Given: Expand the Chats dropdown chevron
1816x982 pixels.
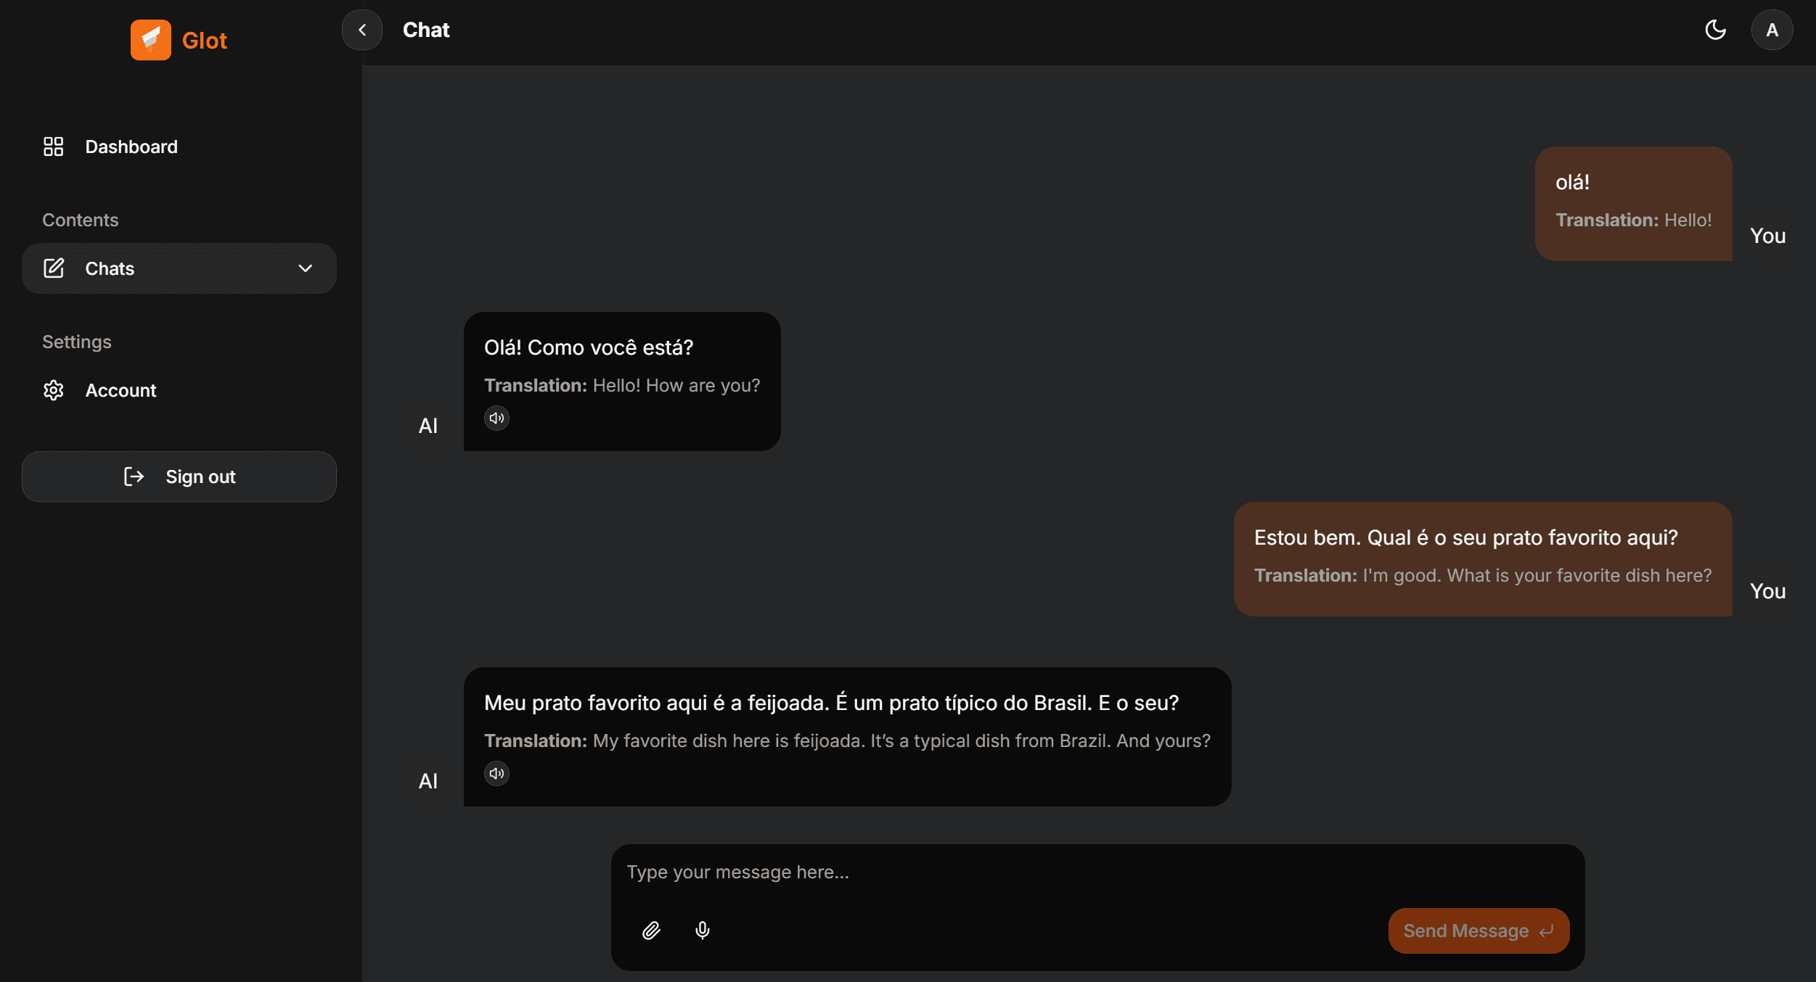Looking at the screenshot, I should coord(306,268).
